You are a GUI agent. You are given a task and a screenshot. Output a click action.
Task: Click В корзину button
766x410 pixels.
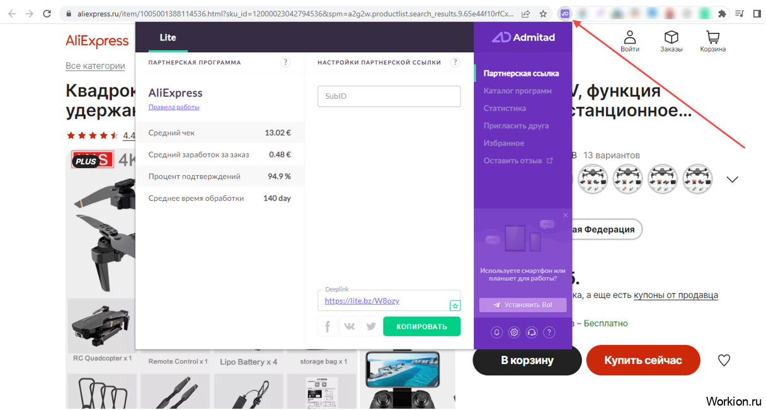coord(527,360)
